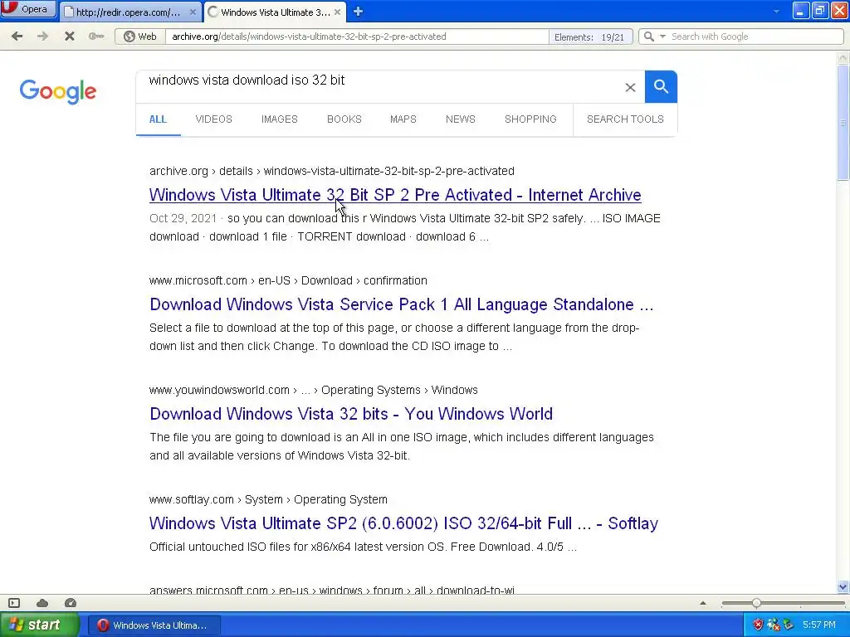Toggle the panels button in status bar
This screenshot has height=637, width=850.
14,603
